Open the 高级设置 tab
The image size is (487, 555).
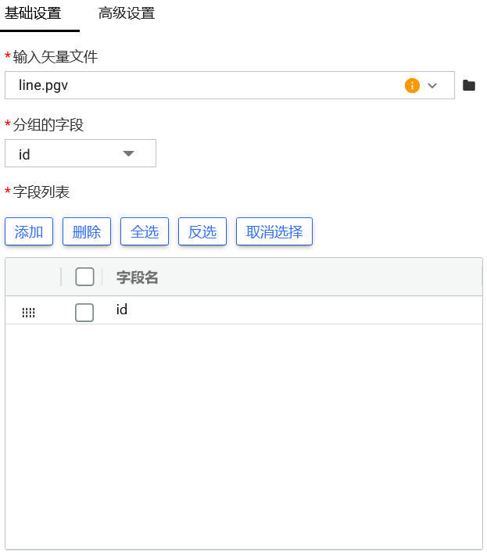pyautogui.click(x=126, y=13)
